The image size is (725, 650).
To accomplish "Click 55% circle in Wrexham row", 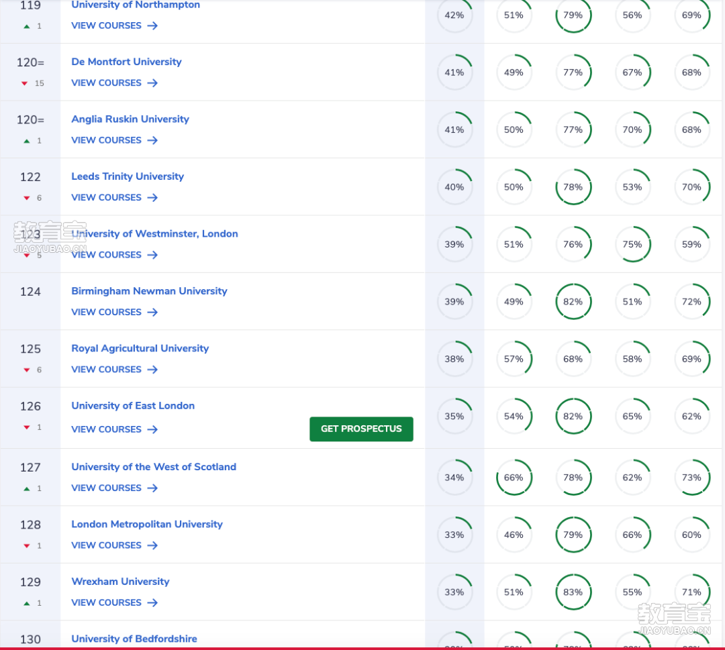I will 632,592.
